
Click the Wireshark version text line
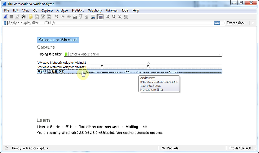[x=100, y=133]
